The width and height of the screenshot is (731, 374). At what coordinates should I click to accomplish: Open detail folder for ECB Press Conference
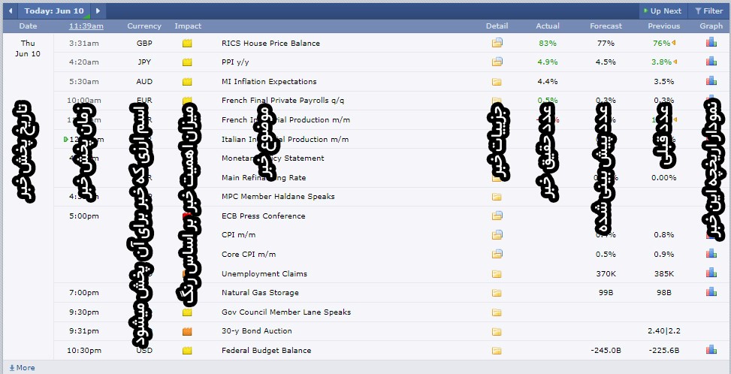click(x=497, y=216)
